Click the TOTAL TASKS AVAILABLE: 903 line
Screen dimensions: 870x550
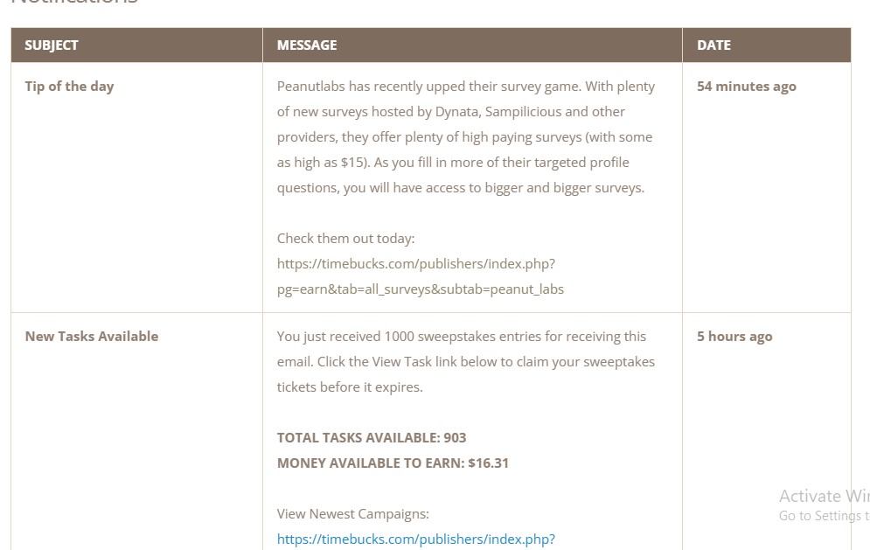point(372,437)
